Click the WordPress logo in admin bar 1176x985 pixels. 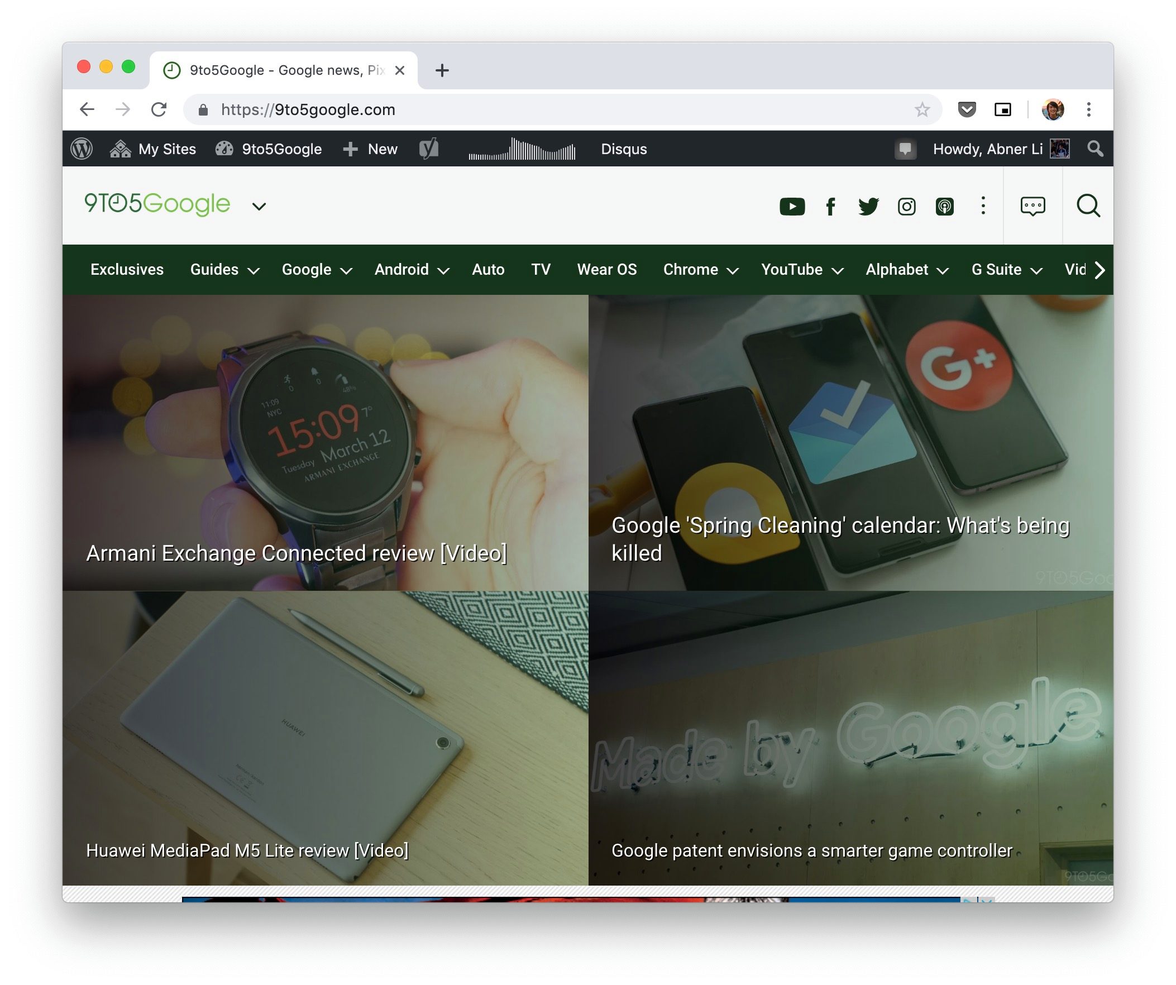tap(82, 149)
